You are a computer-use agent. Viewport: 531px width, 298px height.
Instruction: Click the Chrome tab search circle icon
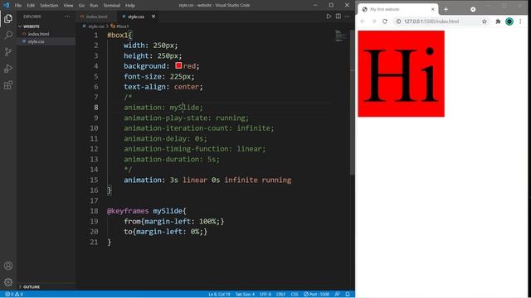tap(473, 9)
